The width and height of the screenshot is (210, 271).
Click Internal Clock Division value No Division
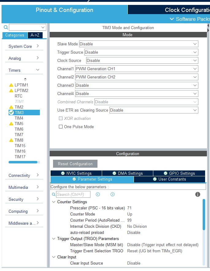tap(137, 227)
